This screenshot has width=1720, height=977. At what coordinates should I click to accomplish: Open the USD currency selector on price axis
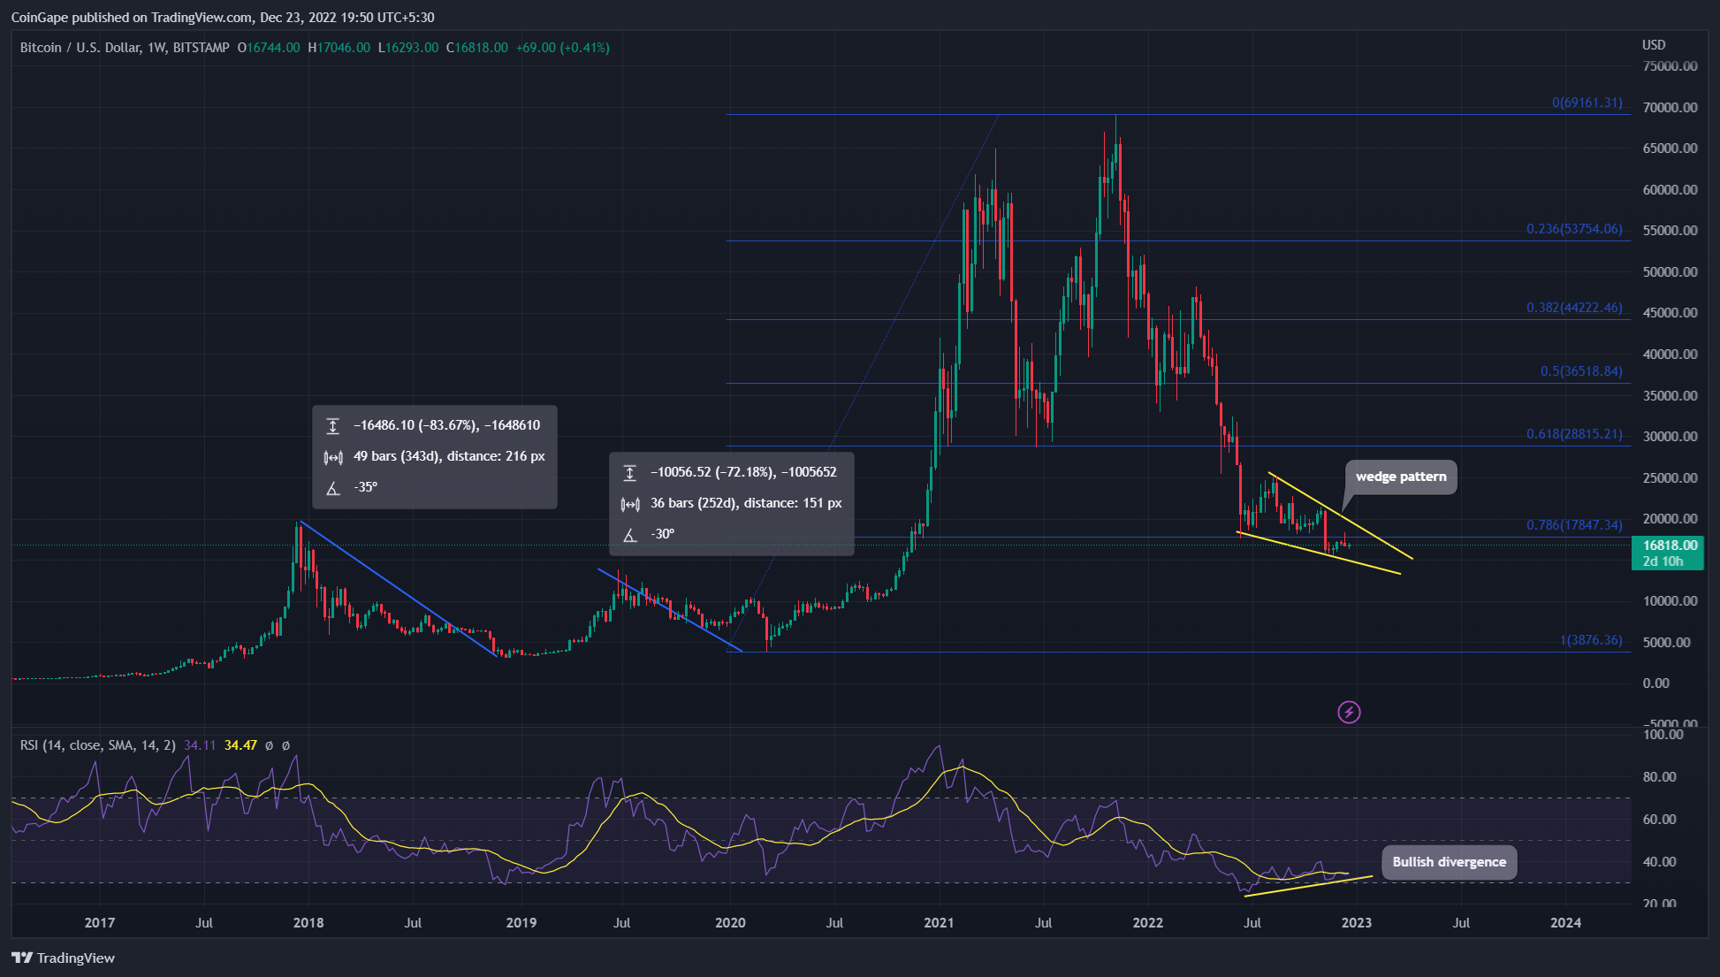[1654, 45]
